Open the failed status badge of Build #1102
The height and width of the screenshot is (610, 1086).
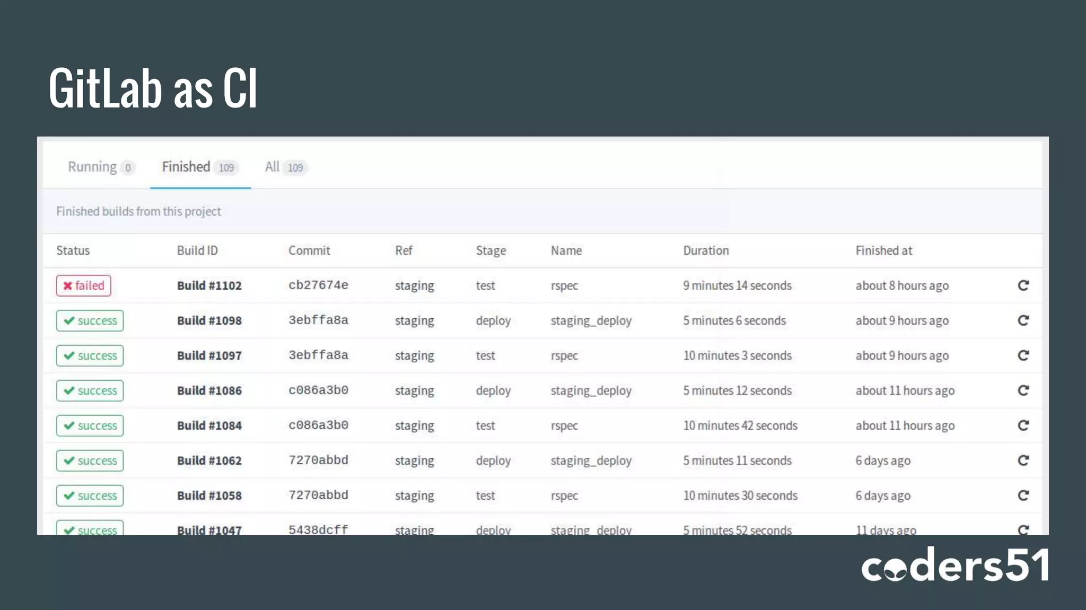[83, 285]
